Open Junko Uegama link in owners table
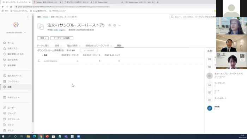The width and height of the screenshot is (247, 139). [x=50, y=61]
